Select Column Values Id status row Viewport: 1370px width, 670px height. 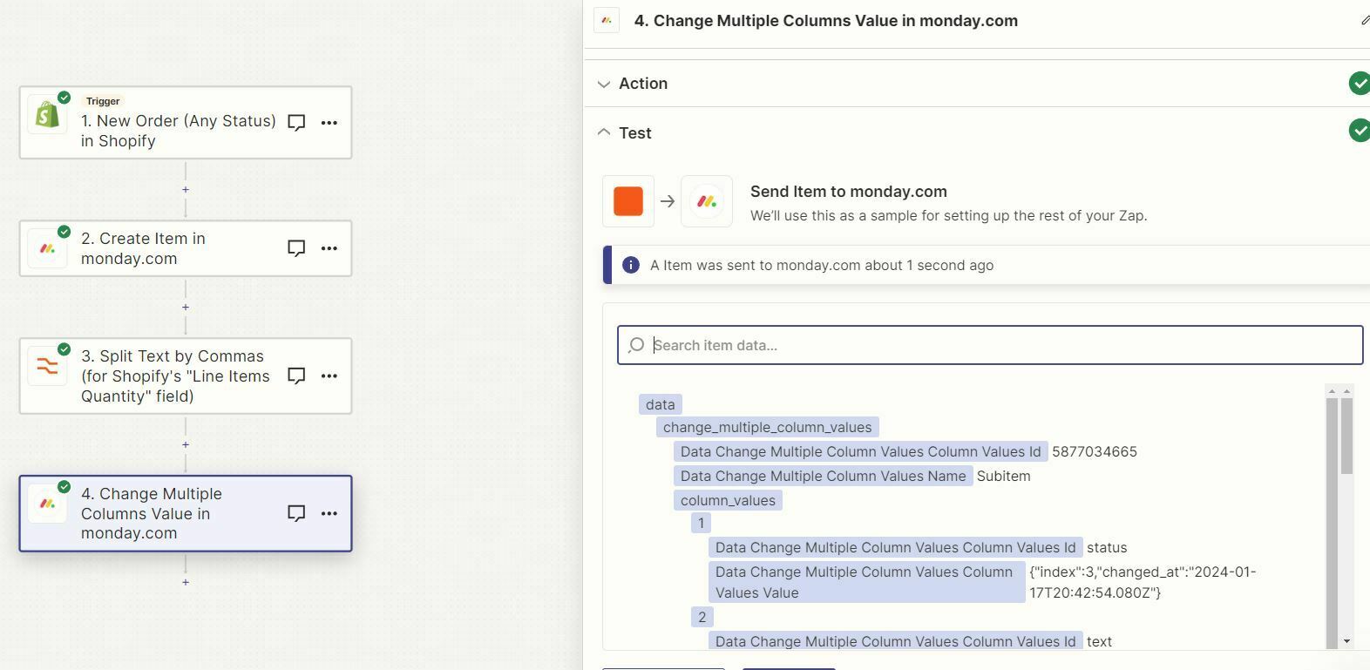click(x=918, y=547)
